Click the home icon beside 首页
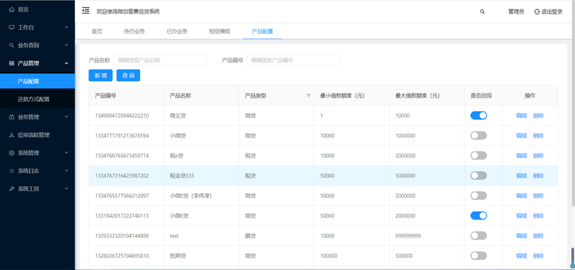575x270 pixels. coord(11,10)
